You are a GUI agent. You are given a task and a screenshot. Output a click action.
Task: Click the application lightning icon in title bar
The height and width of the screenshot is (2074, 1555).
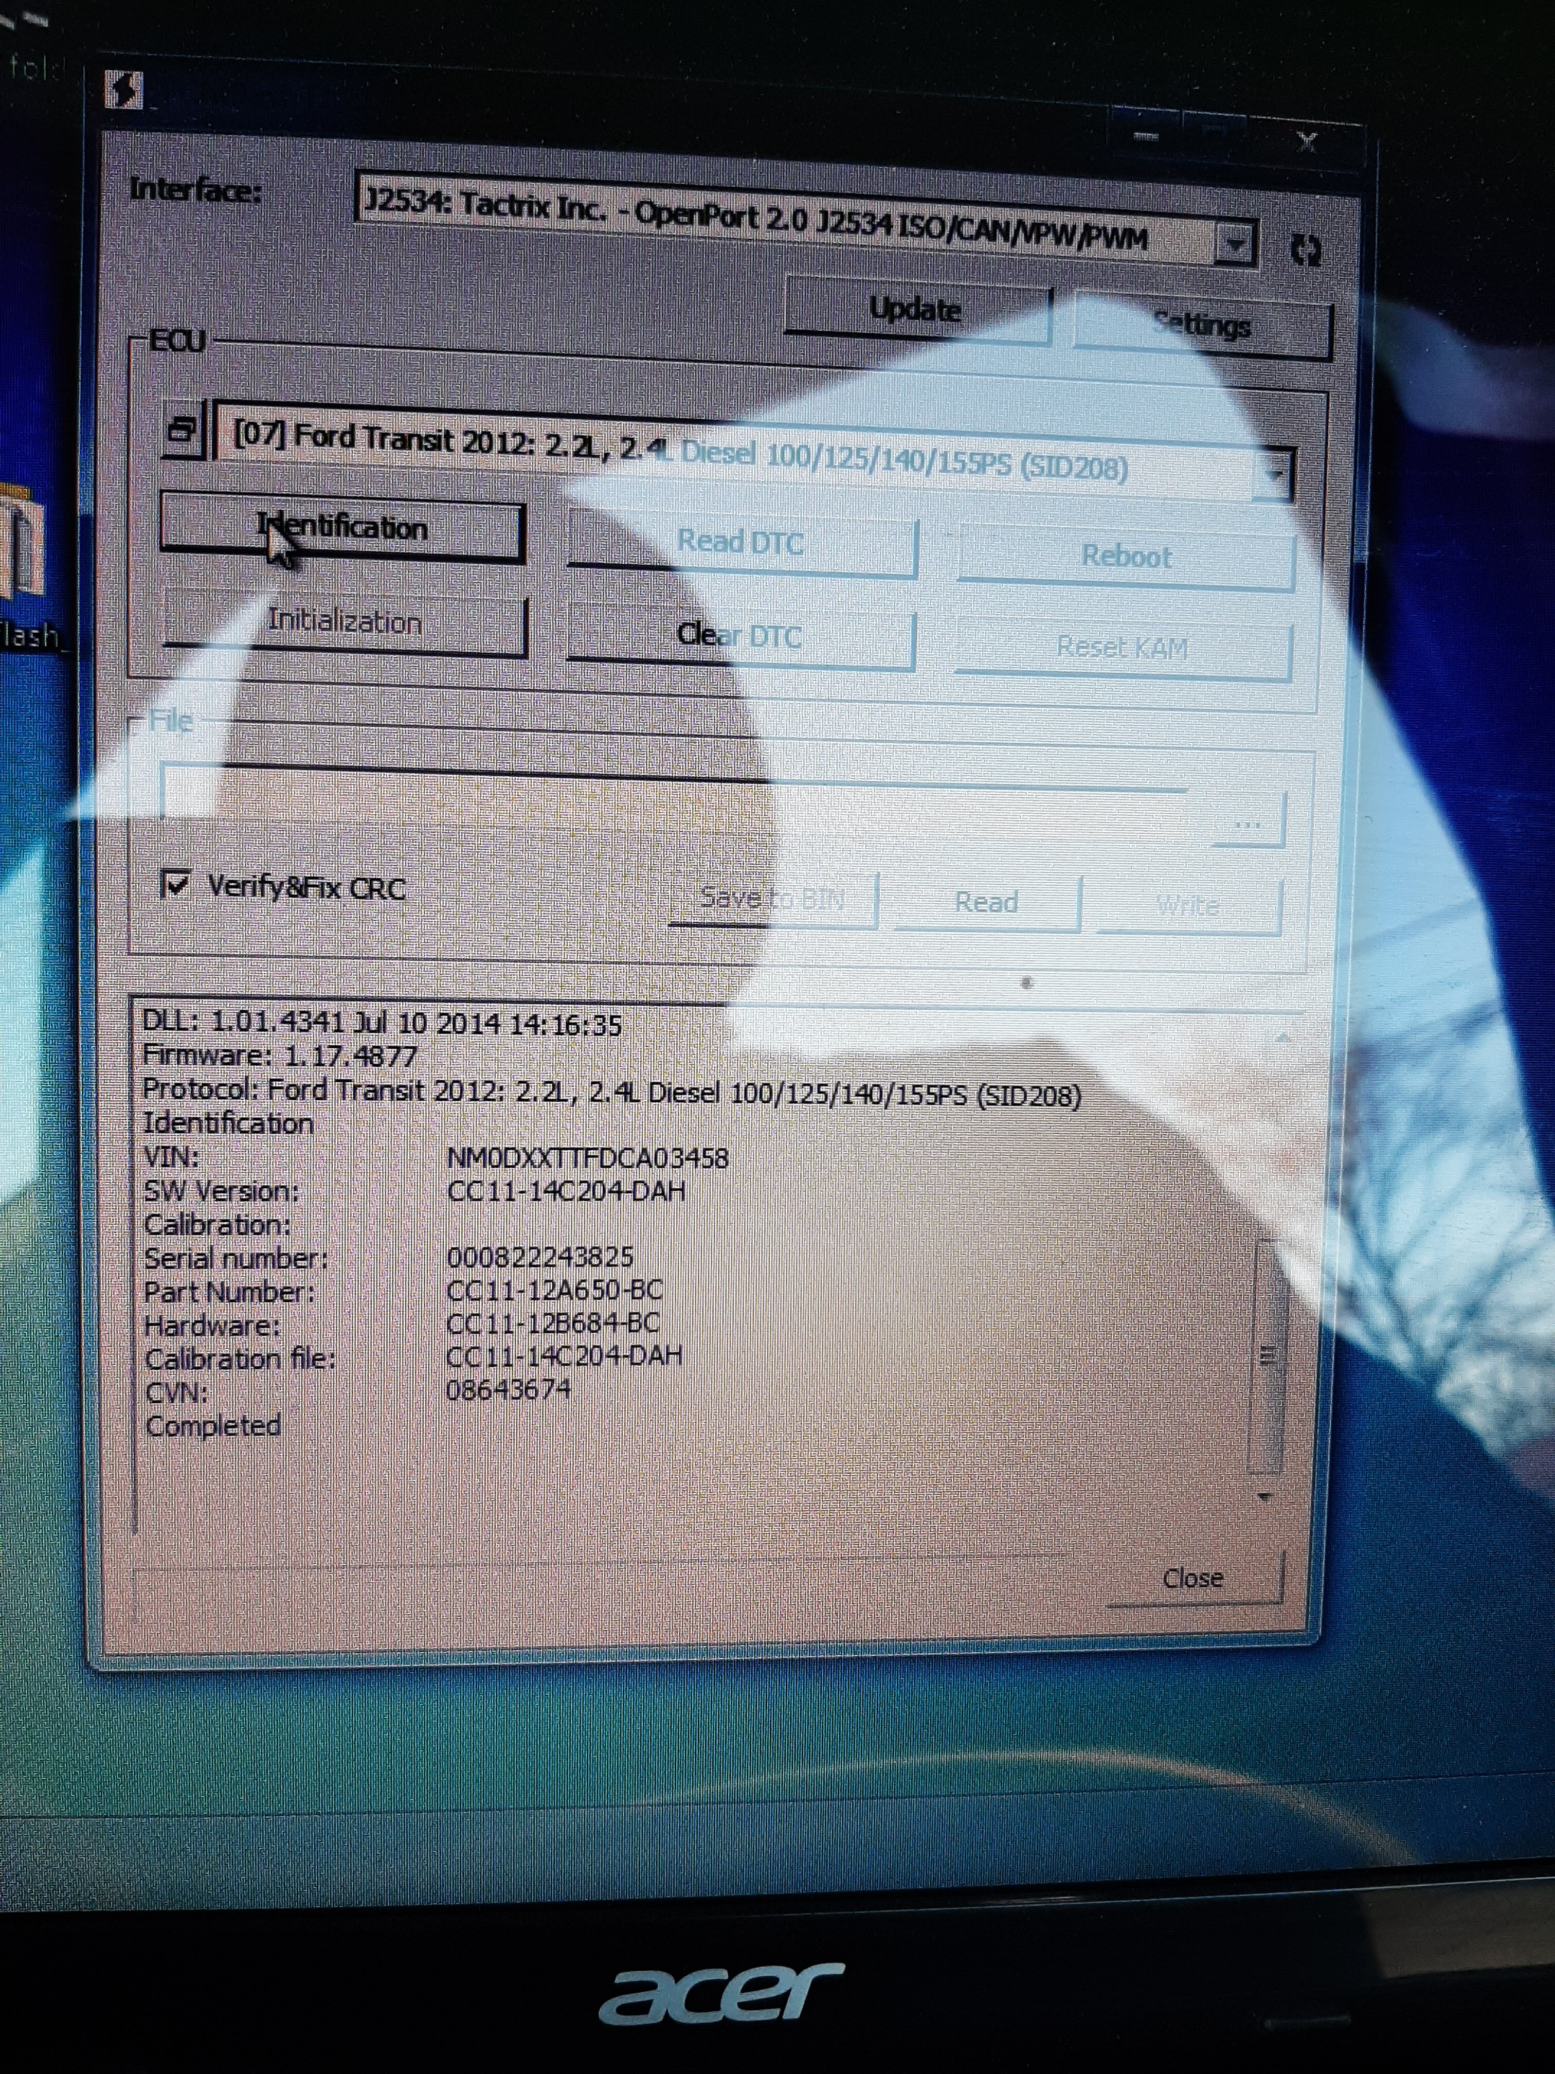click(x=124, y=91)
